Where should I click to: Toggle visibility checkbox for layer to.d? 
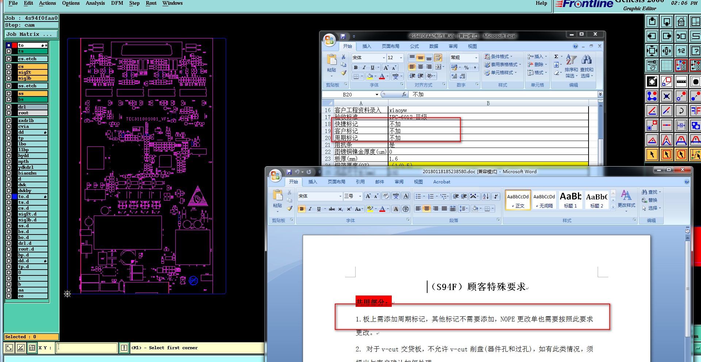click(x=9, y=197)
